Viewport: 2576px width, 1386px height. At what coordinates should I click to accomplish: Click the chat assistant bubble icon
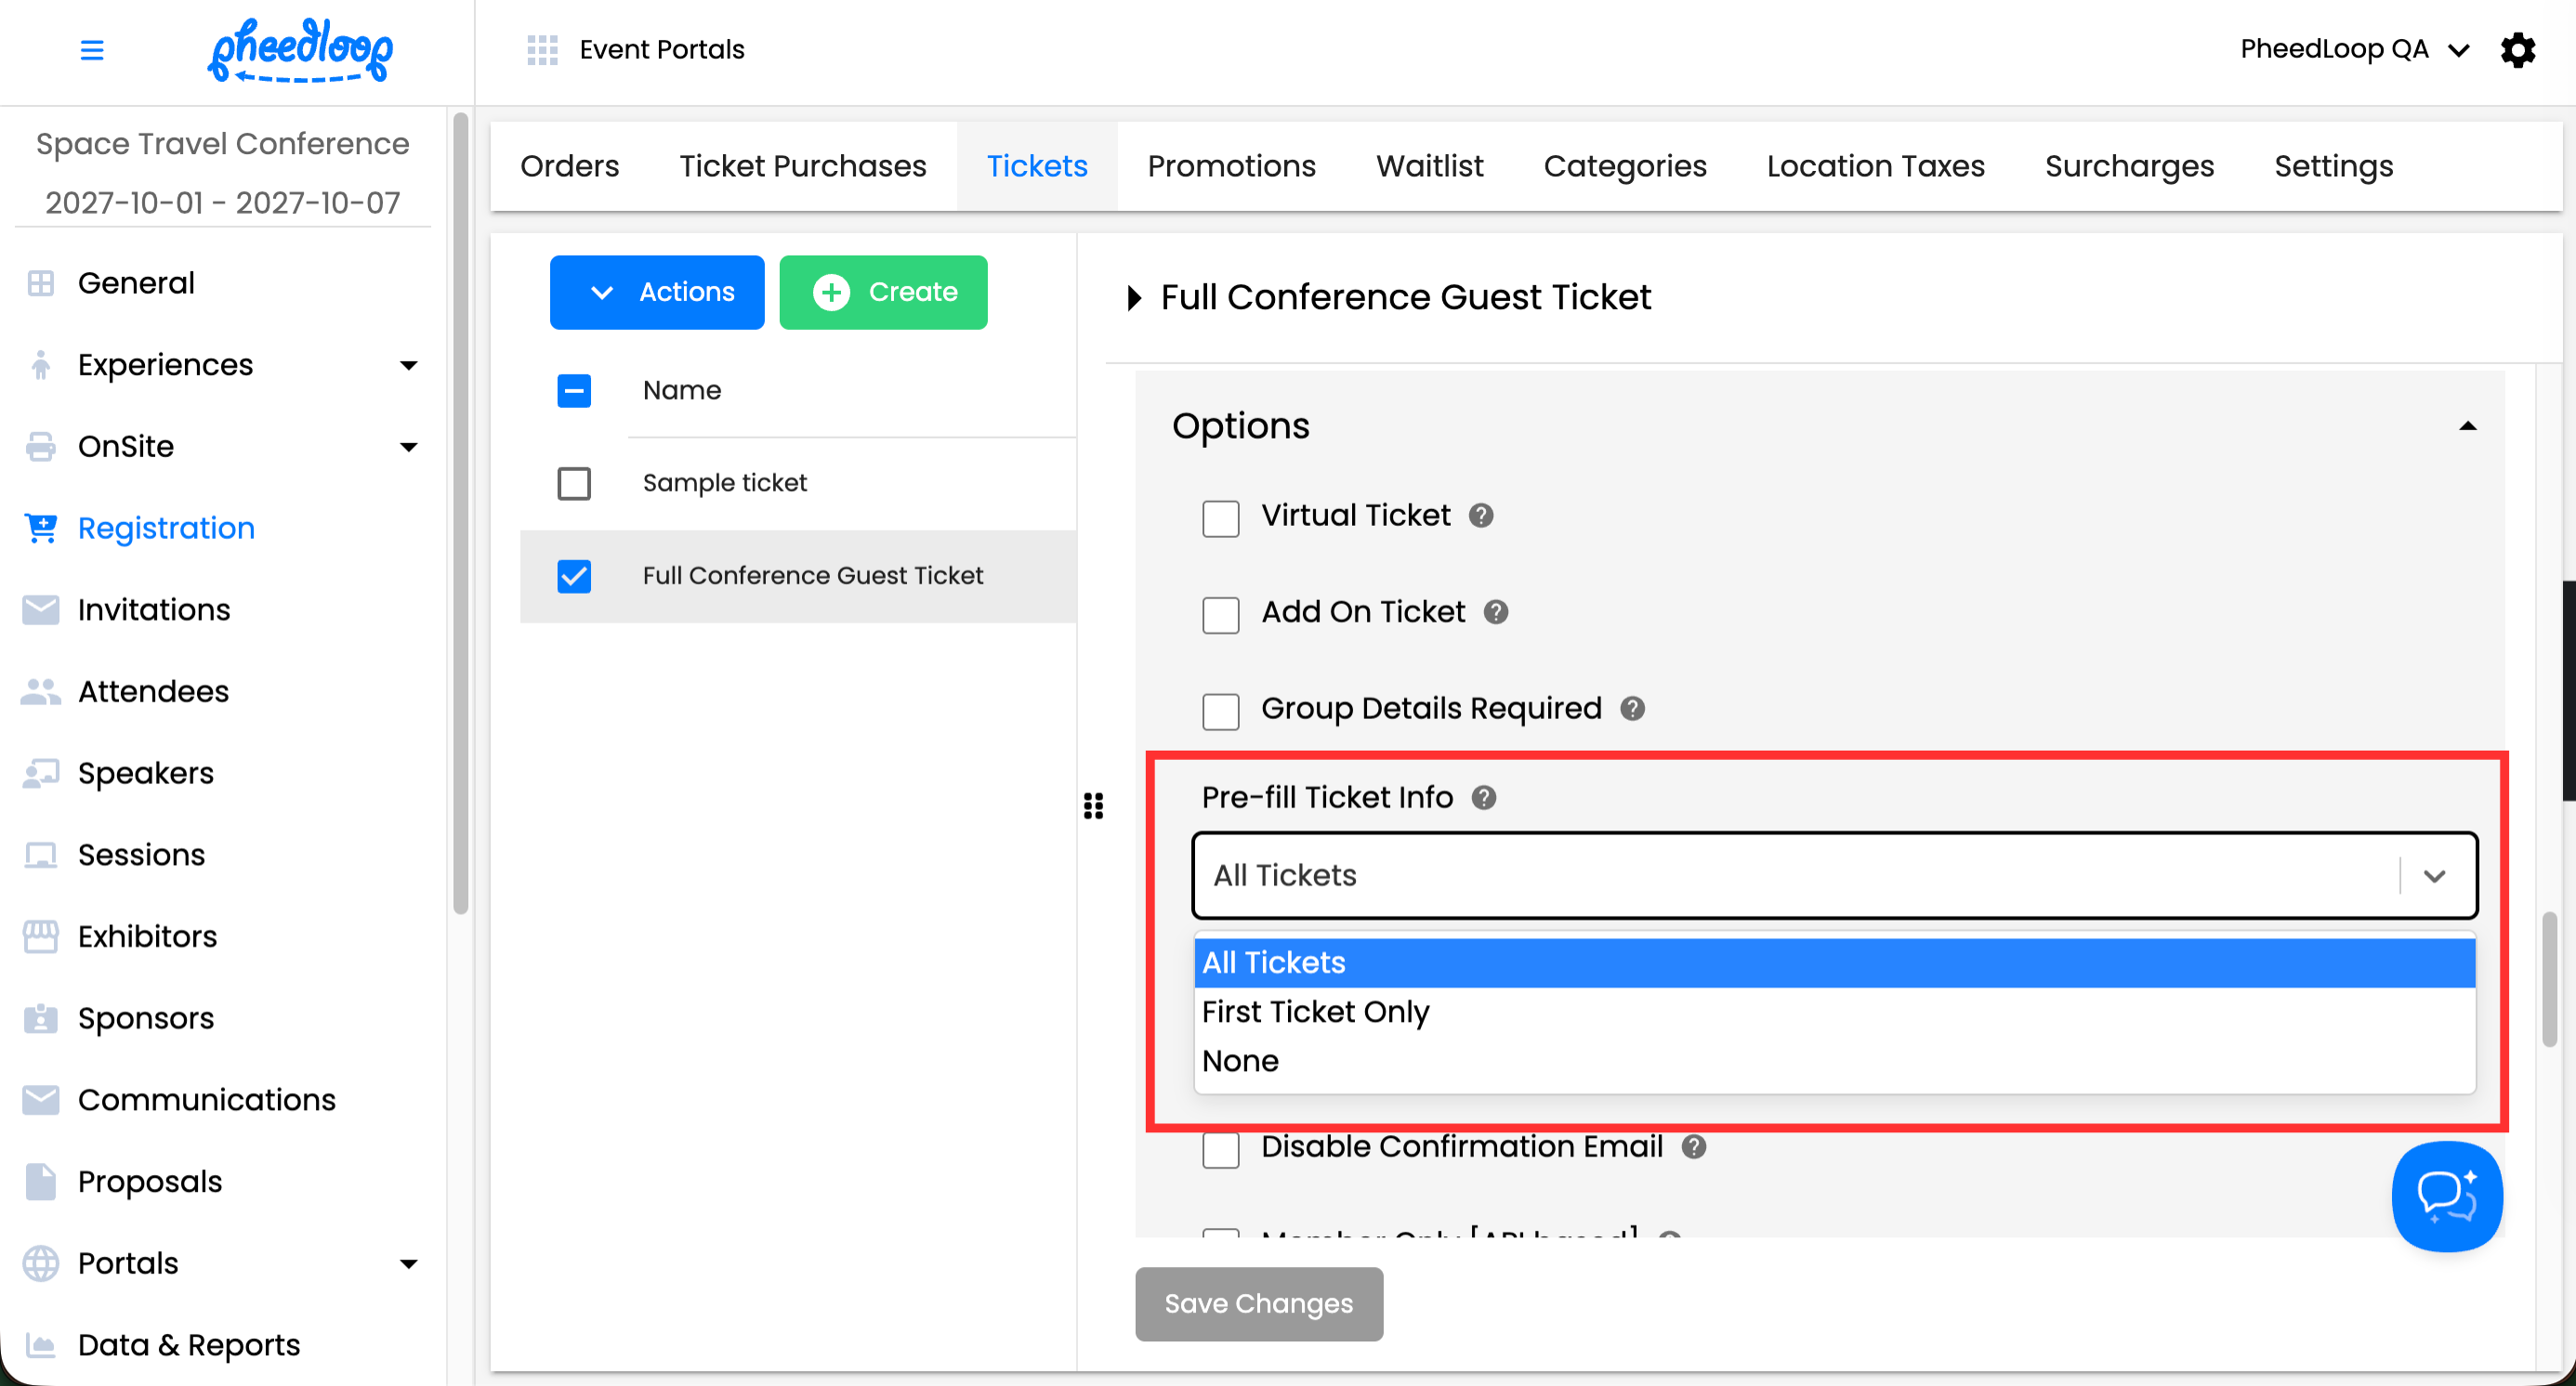tap(2446, 1196)
